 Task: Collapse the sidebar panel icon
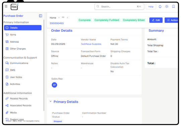point(41,16)
